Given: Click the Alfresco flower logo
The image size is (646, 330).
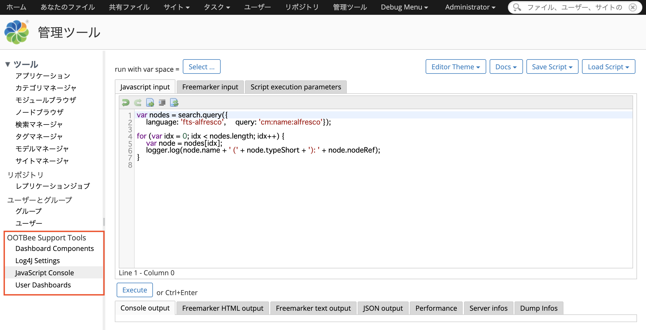Looking at the screenshot, I should (16, 32).
